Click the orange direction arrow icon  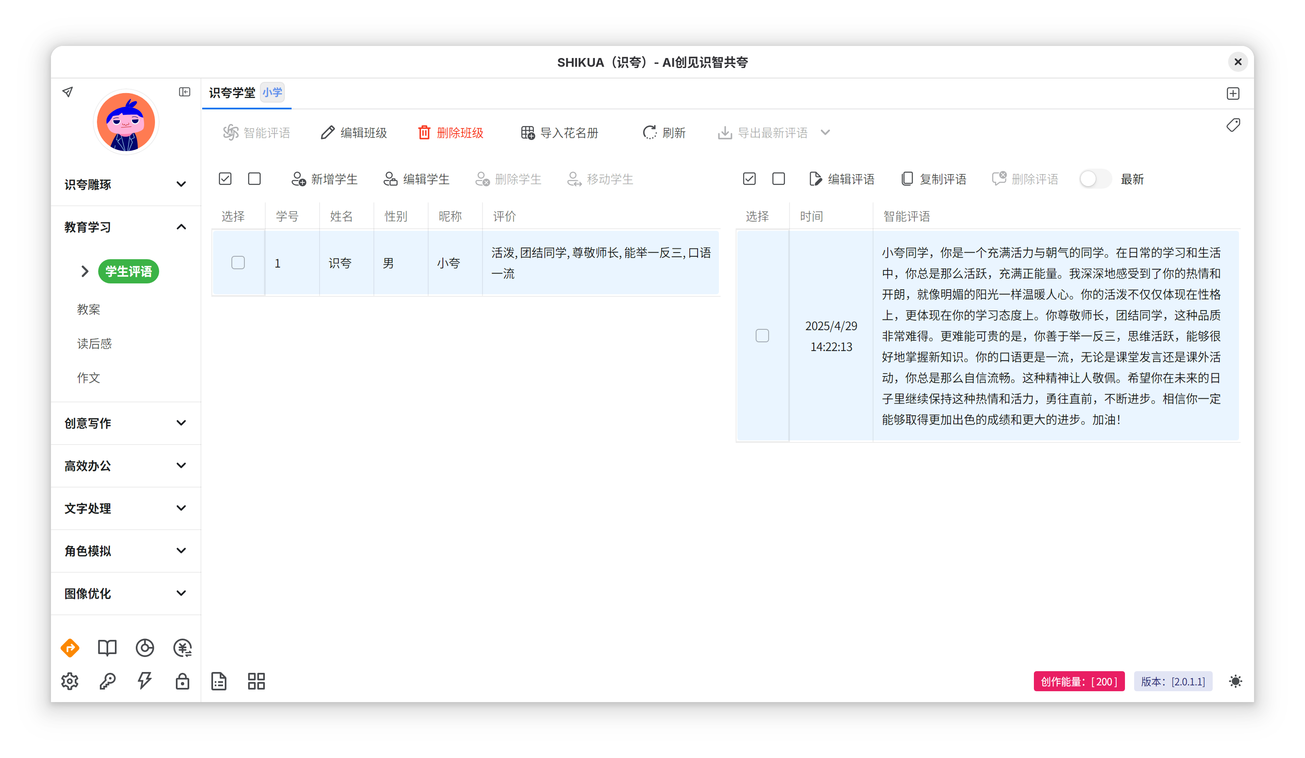(x=70, y=648)
